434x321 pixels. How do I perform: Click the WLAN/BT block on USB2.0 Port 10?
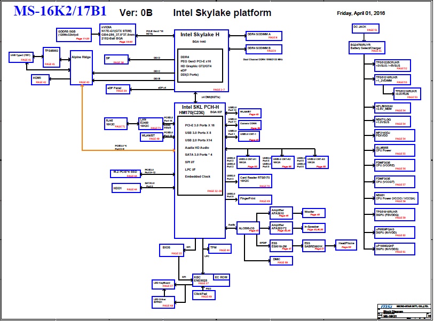point(250,114)
